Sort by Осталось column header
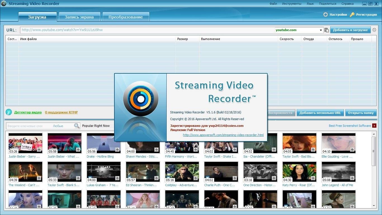This screenshot has height=215, width=382. (x=338, y=39)
